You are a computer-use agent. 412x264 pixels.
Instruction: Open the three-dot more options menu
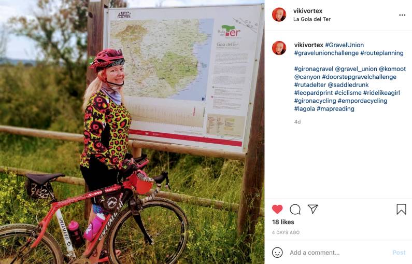pos(402,15)
